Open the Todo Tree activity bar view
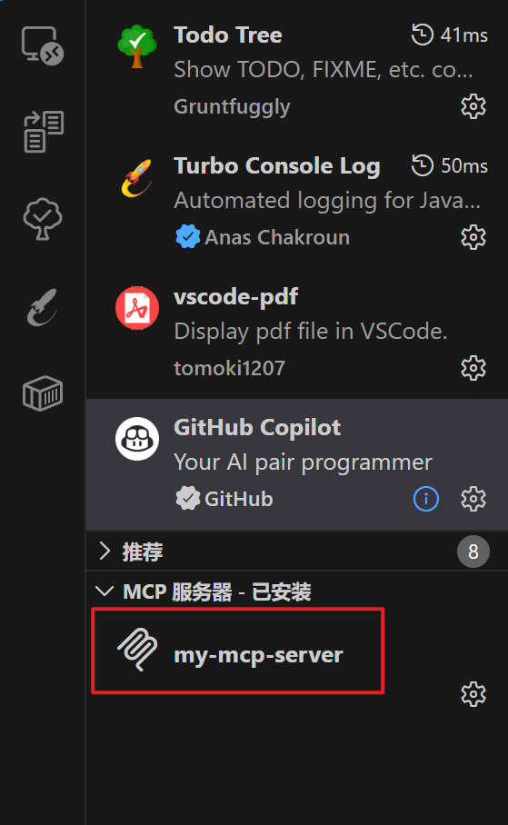The width and height of the screenshot is (508, 825). [x=42, y=219]
